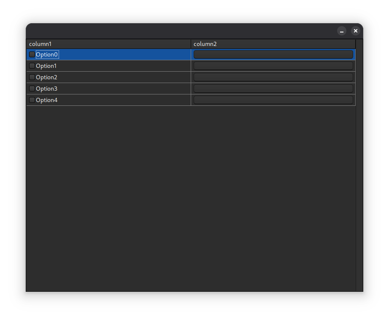Choose the Option4 row label
Image resolution: width=389 pixels, height=320 pixels.
[x=46, y=100]
